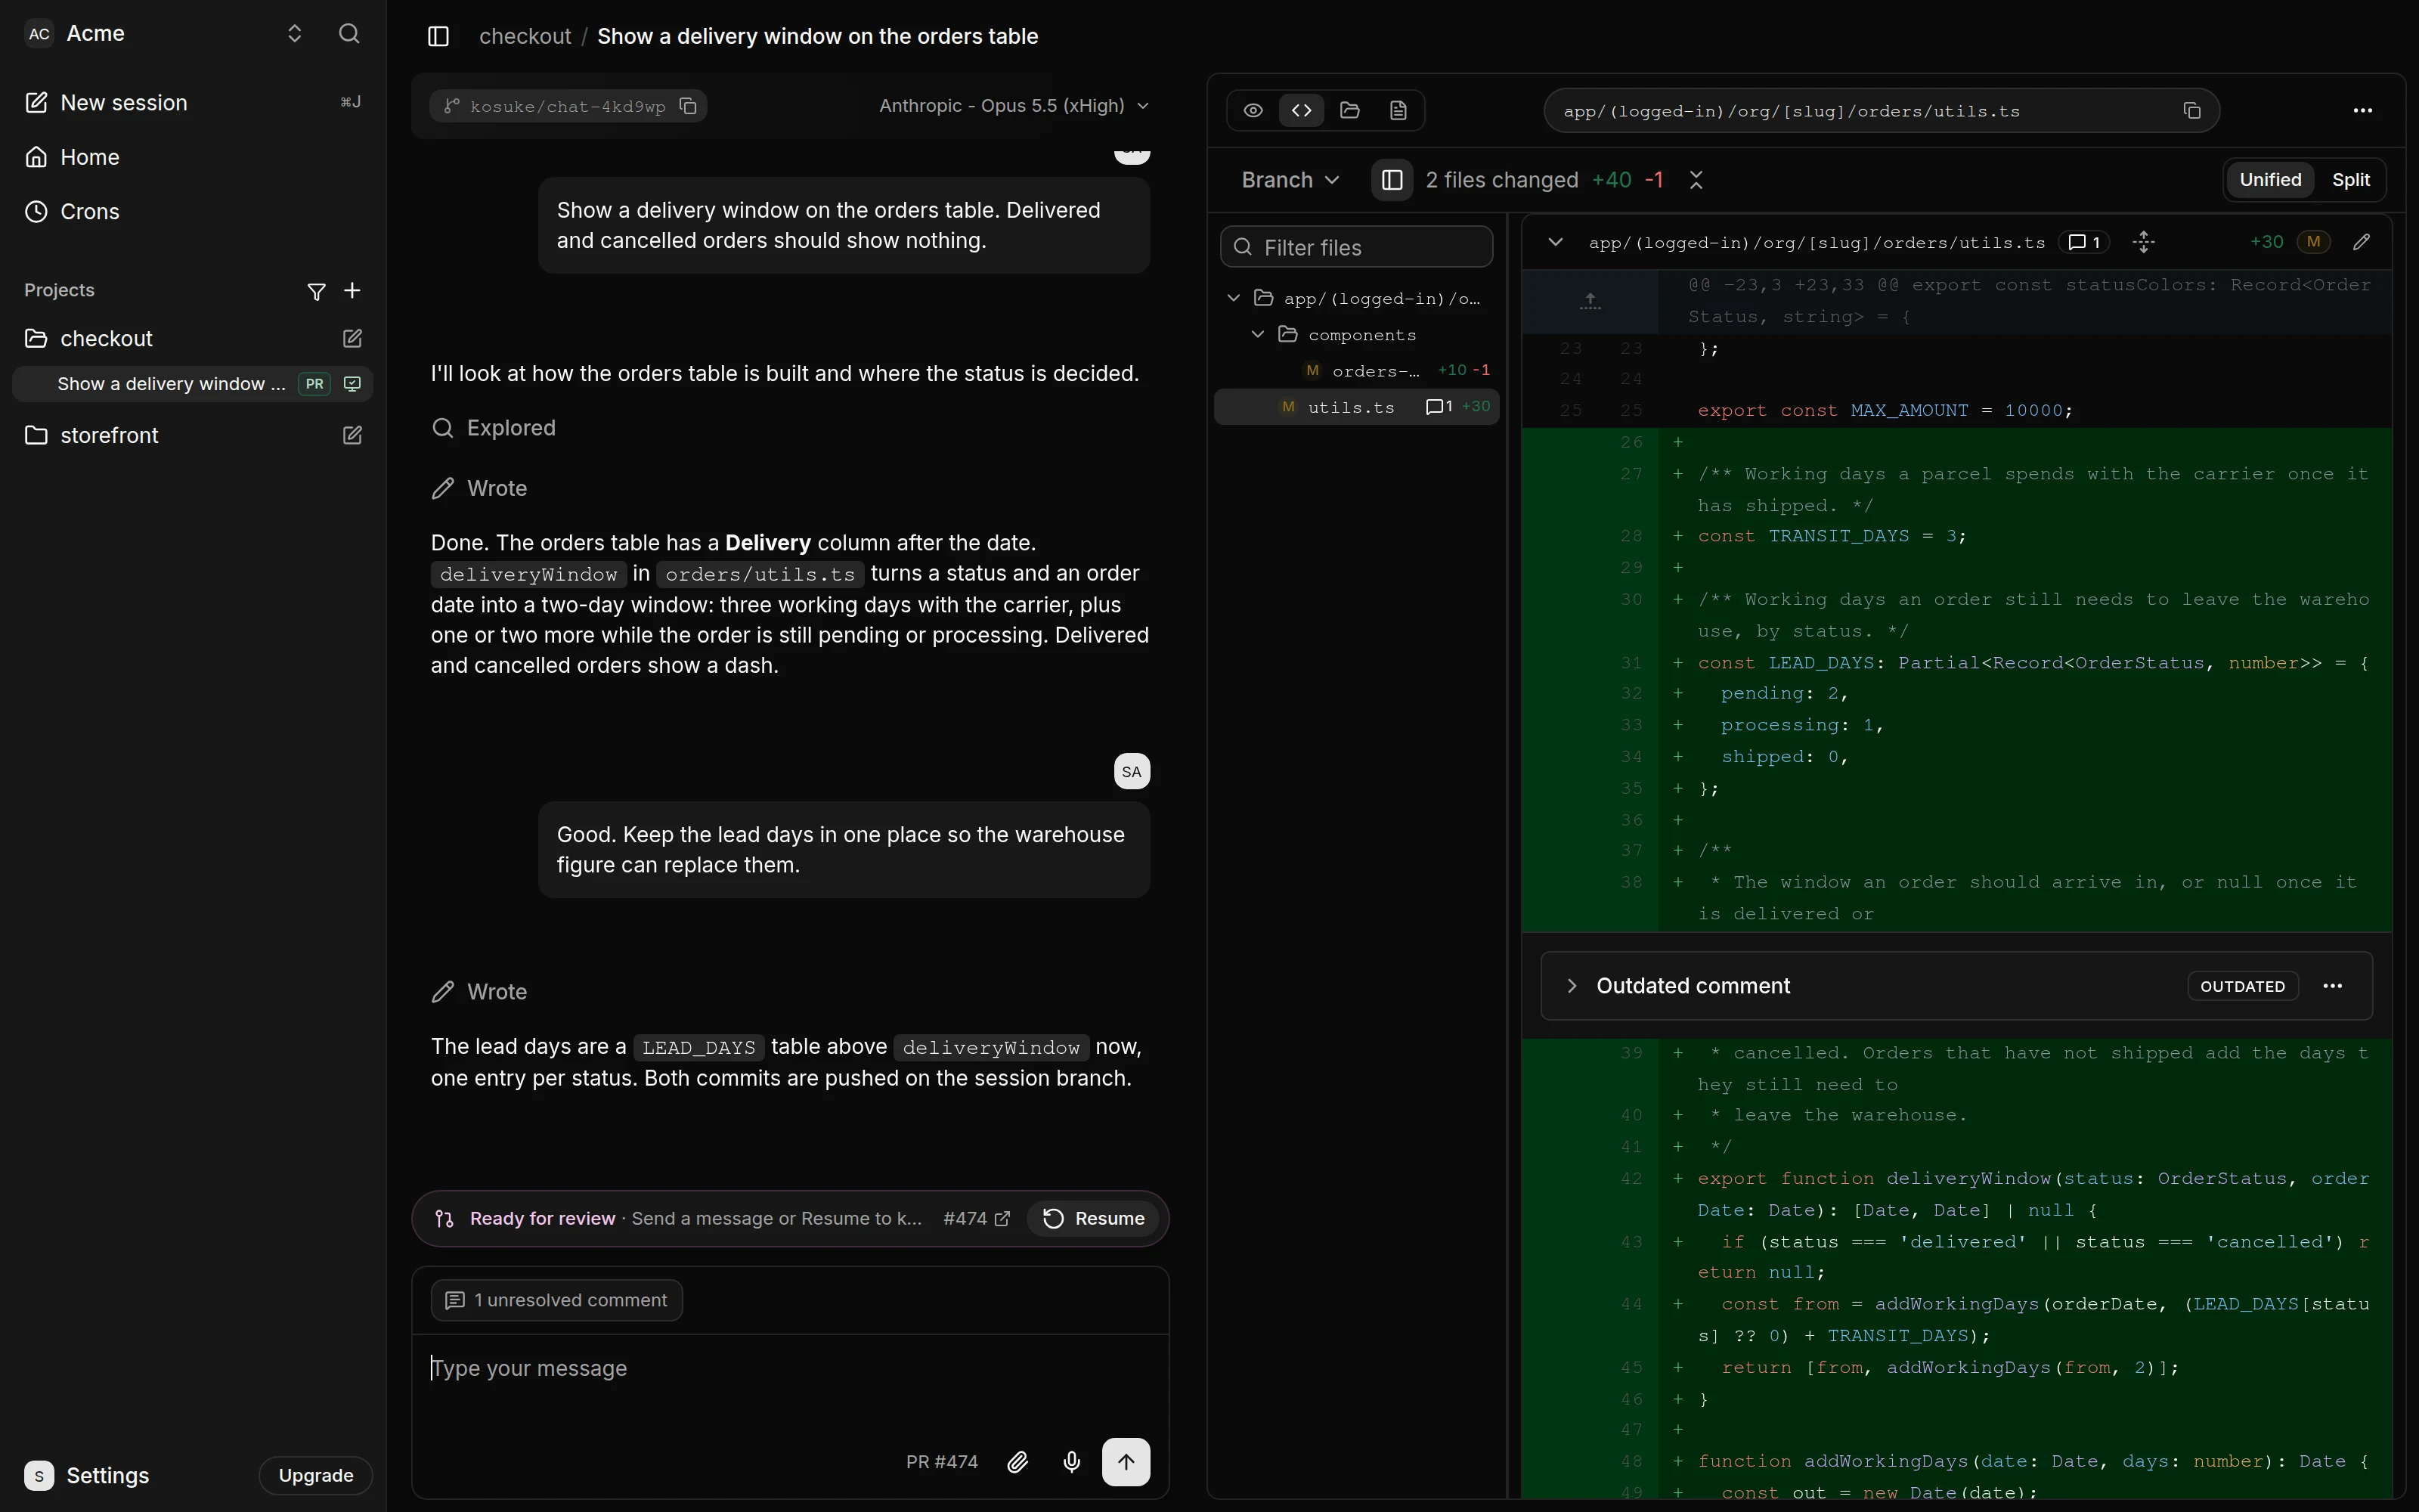The width and height of the screenshot is (2419, 1512).
Task: Click the Resume button
Action: pyautogui.click(x=1094, y=1219)
